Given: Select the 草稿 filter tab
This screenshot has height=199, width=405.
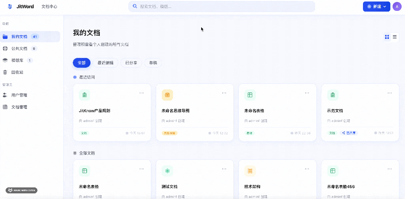Looking at the screenshot, I should (x=153, y=63).
